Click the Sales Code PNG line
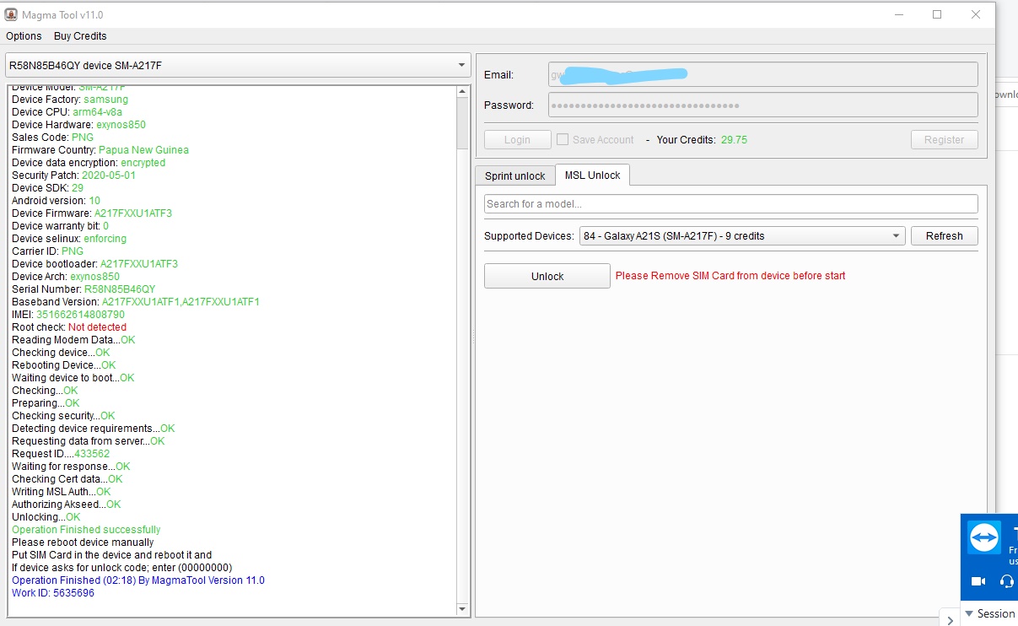Image resolution: width=1018 pixels, height=626 pixels. tap(52, 138)
